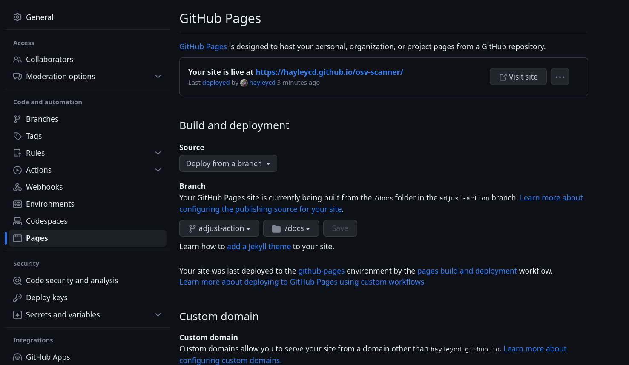Click the branch icon on the adjust-action selector
629x365 pixels.
(192, 228)
